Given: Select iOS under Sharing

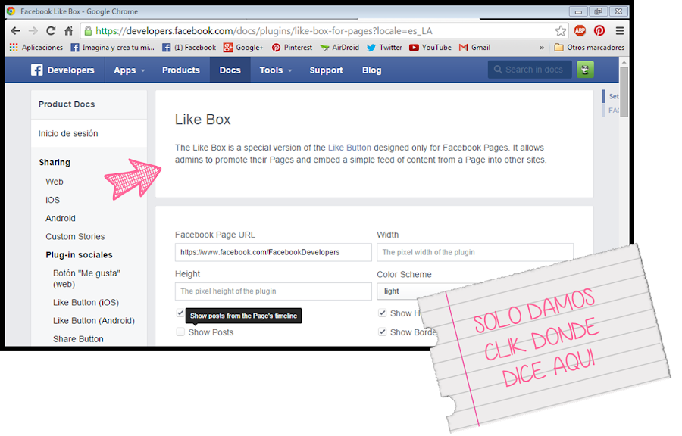Looking at the screenshot, I should point(52,200).
